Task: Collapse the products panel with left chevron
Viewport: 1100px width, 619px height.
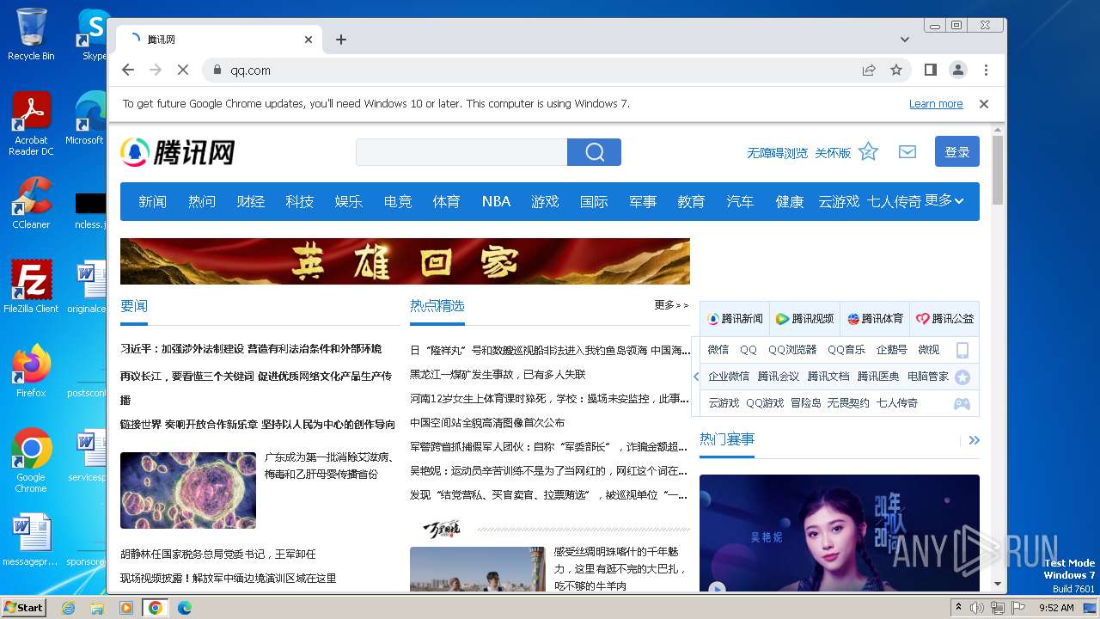Action: pos(696,377)
